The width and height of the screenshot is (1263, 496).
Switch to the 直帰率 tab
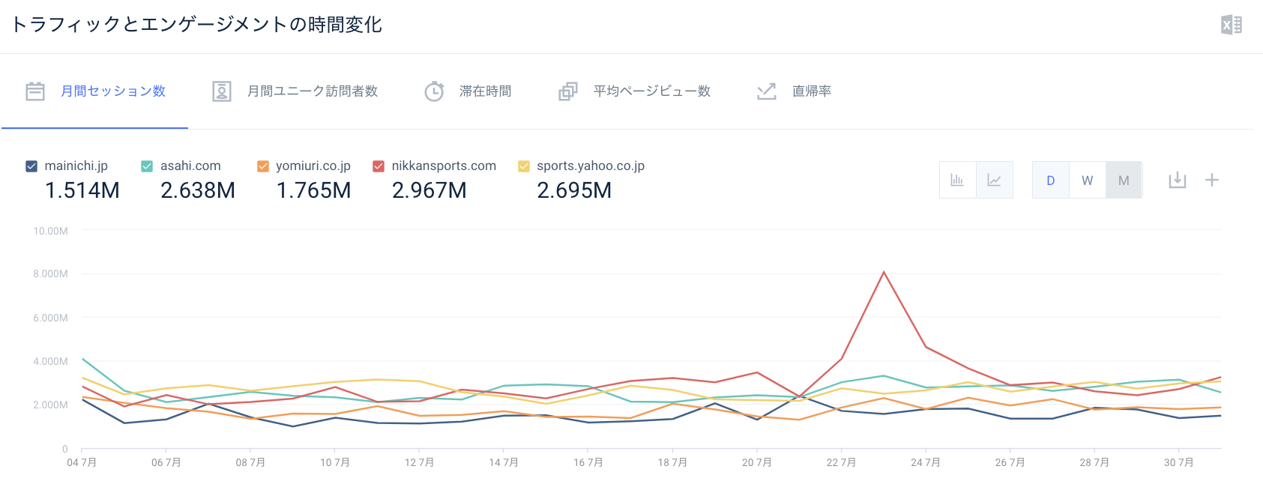[811, 91]
